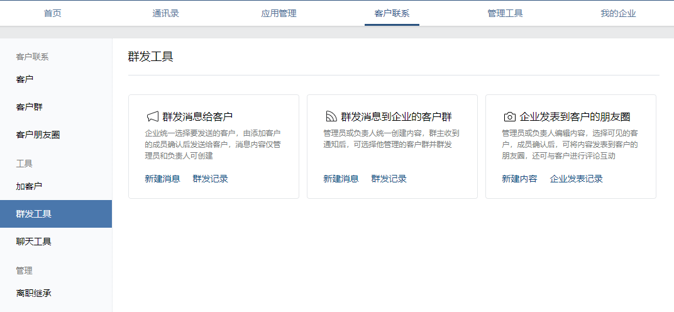674x312 pixels.
Task: Go to 加客户 in the sidebar
Action: 29,186
